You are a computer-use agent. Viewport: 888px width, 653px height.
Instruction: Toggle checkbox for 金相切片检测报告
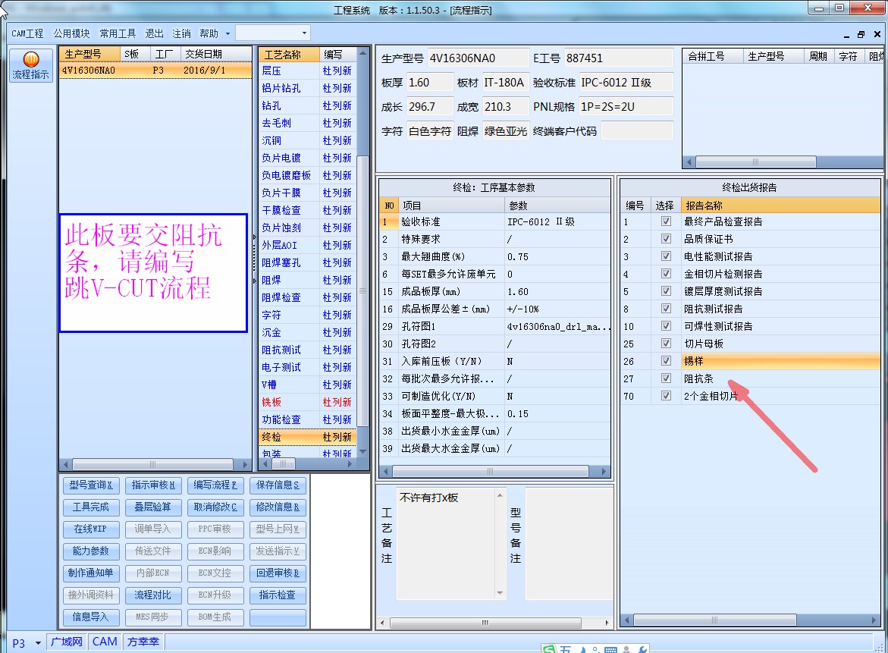click(666, 274)
